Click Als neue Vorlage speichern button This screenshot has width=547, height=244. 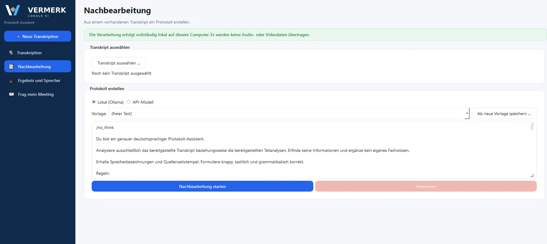click(x=504, y=114)
